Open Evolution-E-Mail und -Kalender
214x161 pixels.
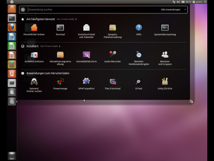coord(86,31)
